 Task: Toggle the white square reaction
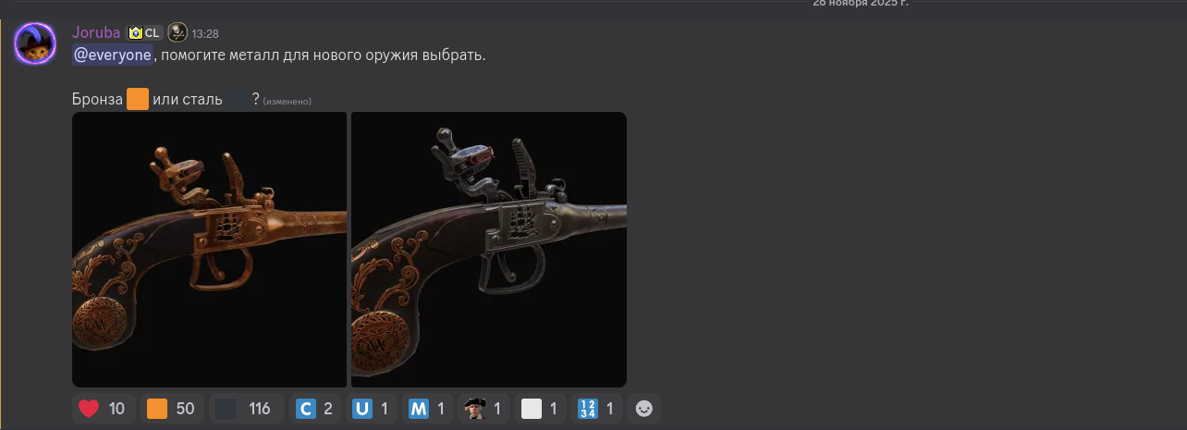(x=541, y=409)
